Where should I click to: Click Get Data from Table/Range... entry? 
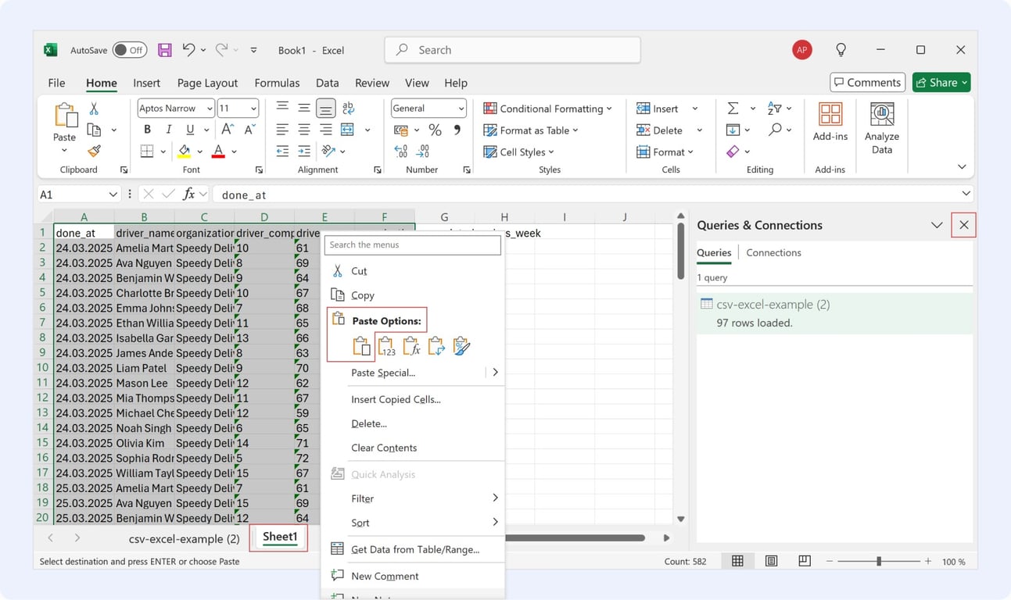415,549
